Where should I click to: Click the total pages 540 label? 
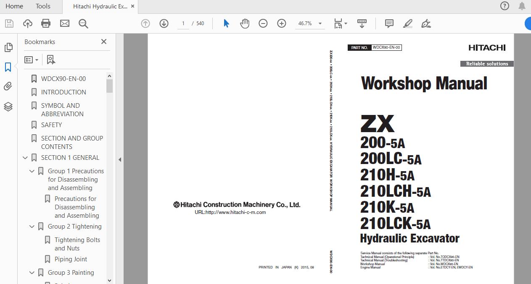(x=200, y=23)
